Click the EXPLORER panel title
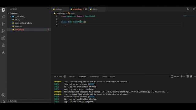This screenshot has height=110, width=196. click(x=13, y=9)
